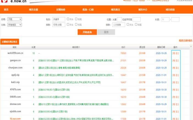Viewport: 193px width, 120px height.
Task: Open the 域名中介 navigation item
Action: (x=143, y=10)
